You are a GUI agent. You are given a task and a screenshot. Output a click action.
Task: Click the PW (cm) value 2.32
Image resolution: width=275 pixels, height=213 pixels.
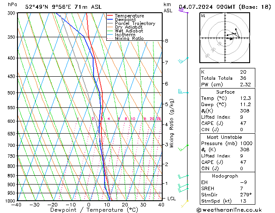[245, 85]
